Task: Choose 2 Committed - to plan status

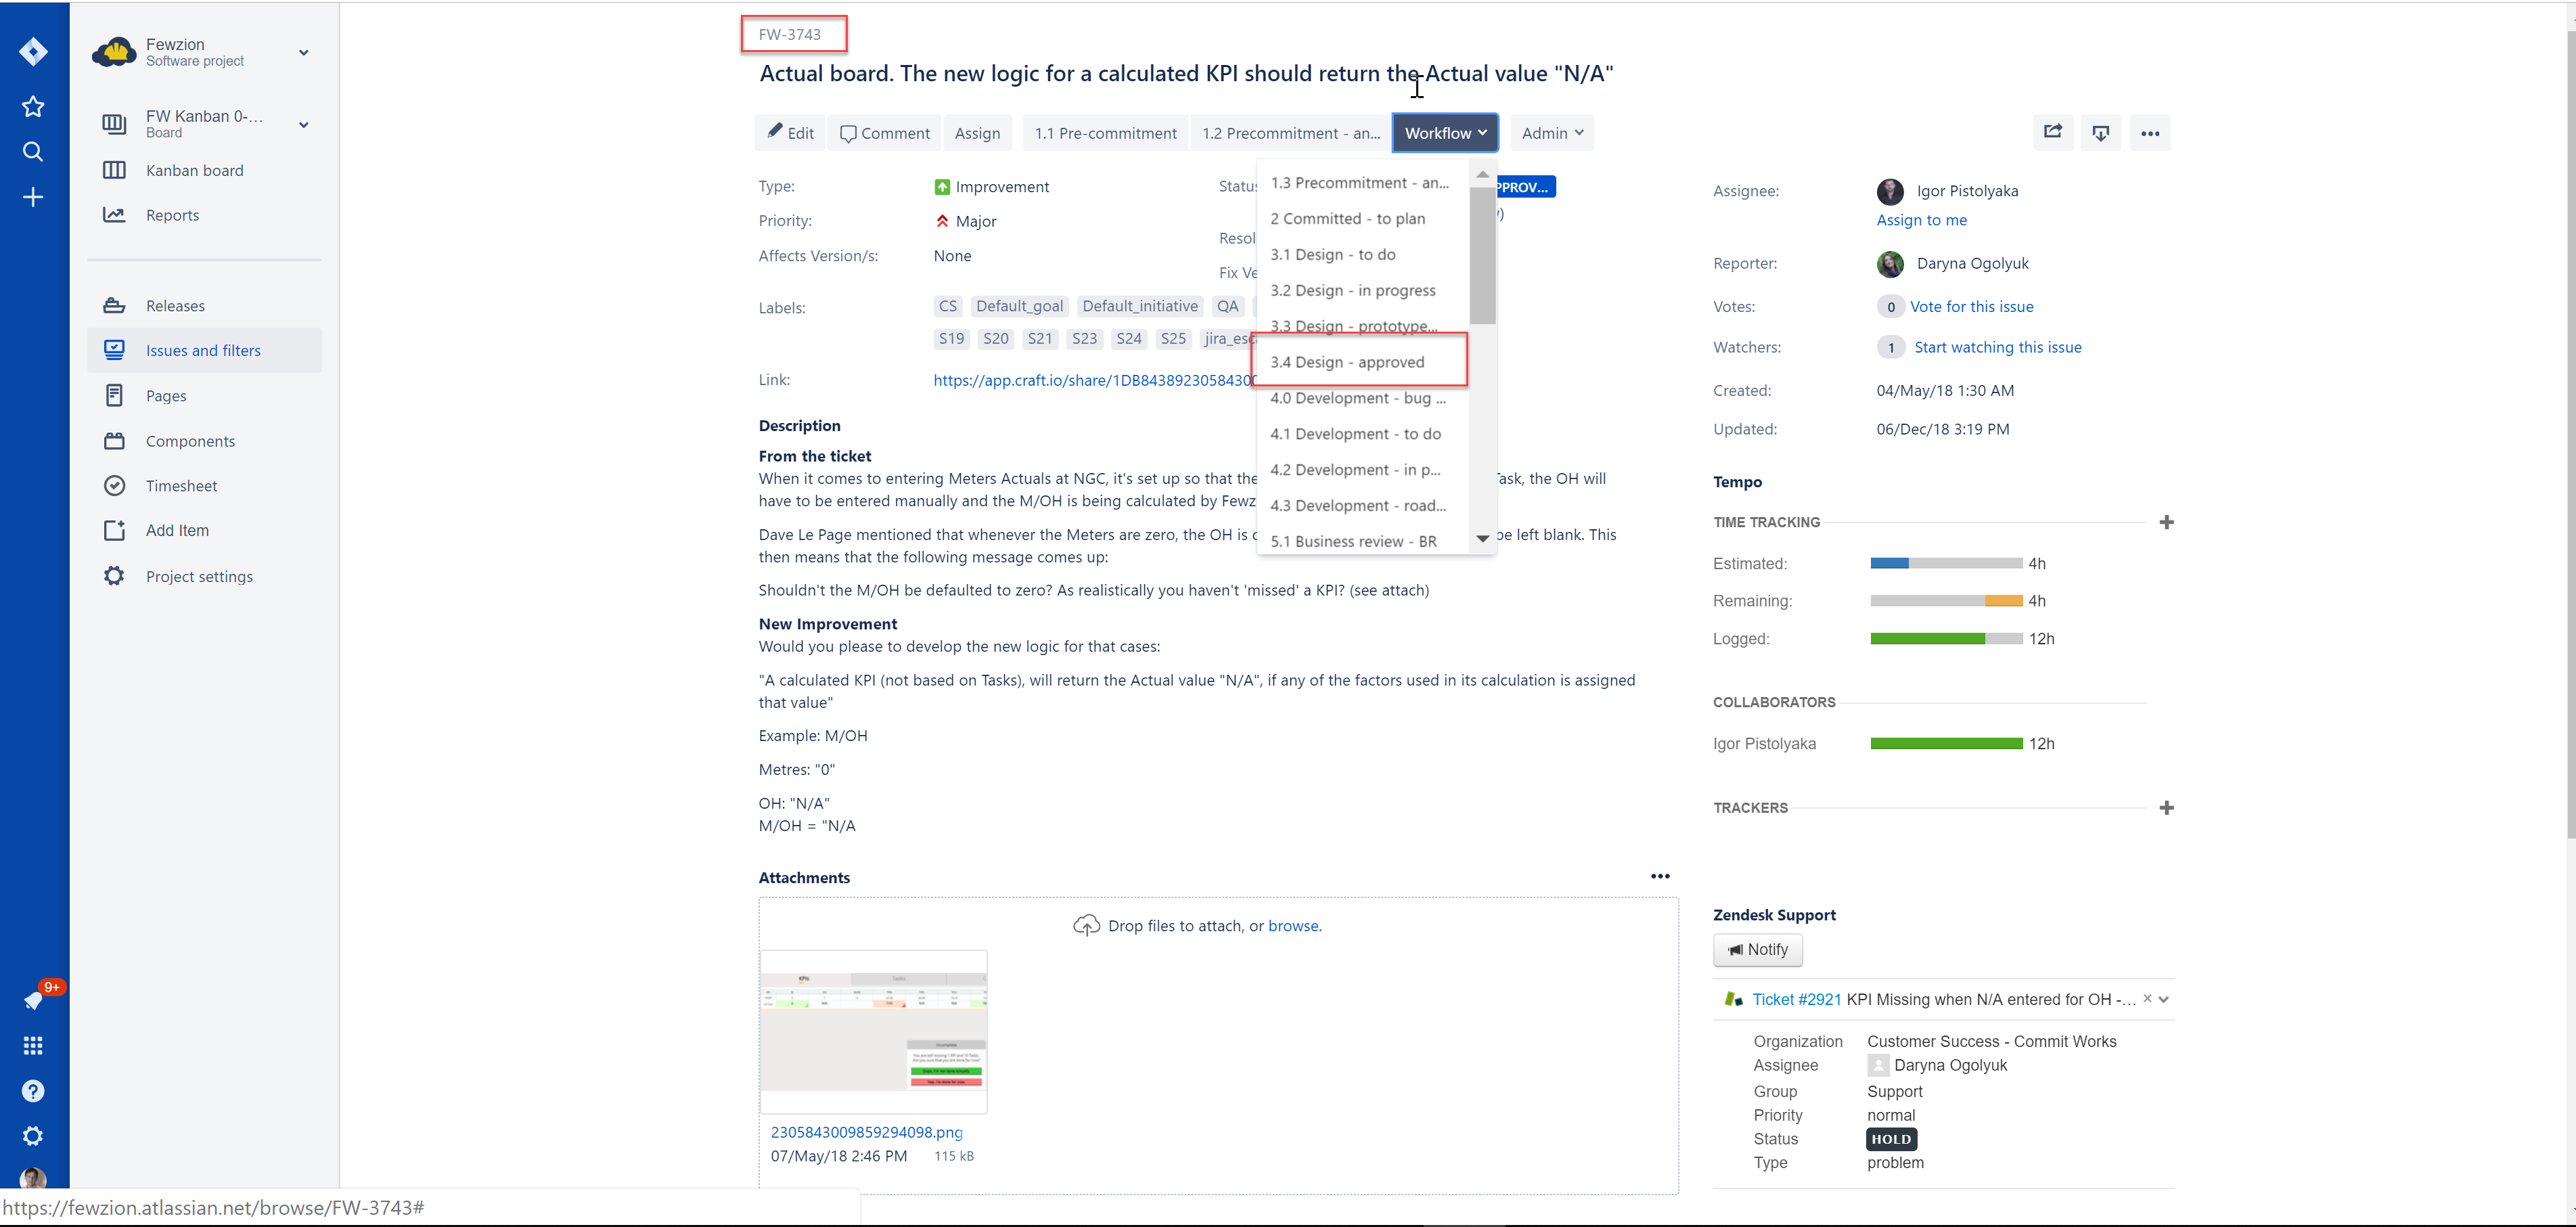Action: [x=1348, y=218]
